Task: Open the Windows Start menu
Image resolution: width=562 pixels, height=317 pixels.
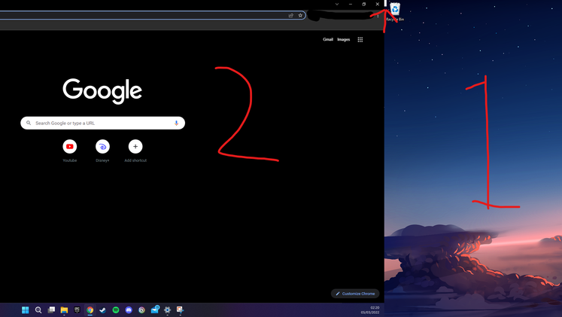Action: coord(25,309)
